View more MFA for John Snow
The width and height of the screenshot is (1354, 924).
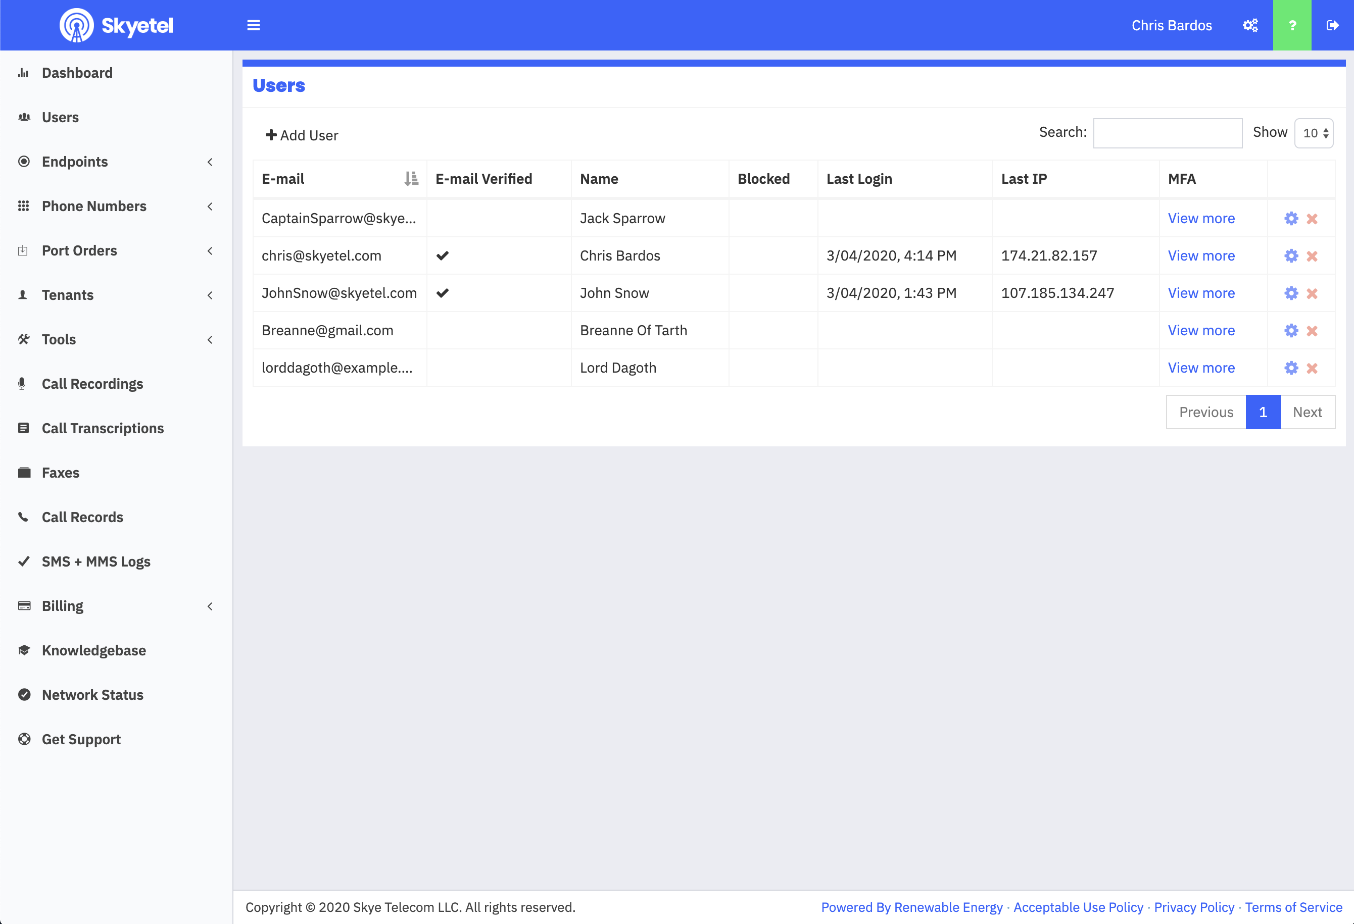coord(1201,293)
